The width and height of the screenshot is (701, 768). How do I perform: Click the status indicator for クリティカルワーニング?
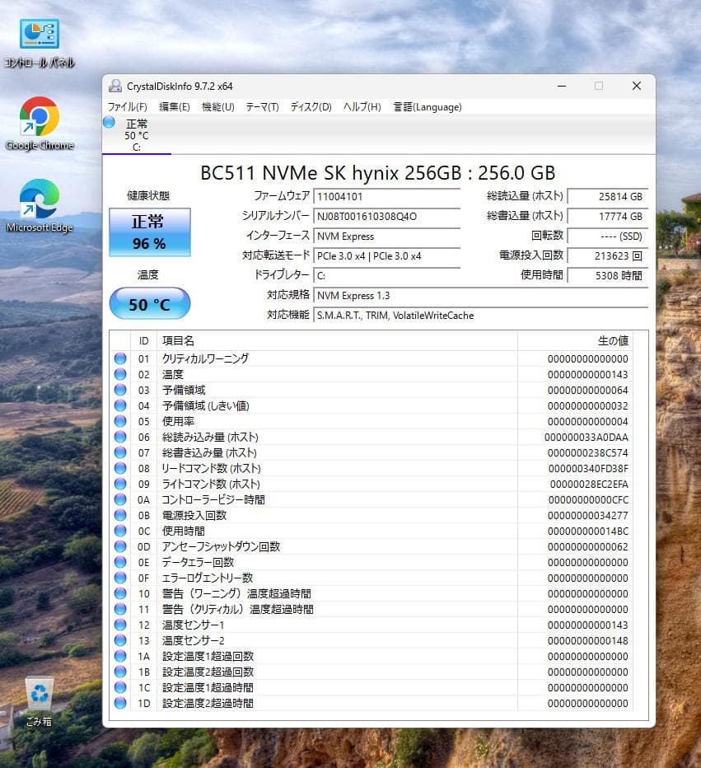tap(121, 358)
